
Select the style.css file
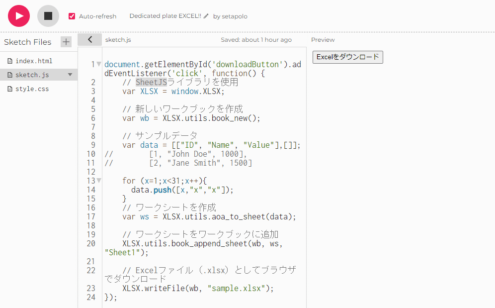pos(32,89)
